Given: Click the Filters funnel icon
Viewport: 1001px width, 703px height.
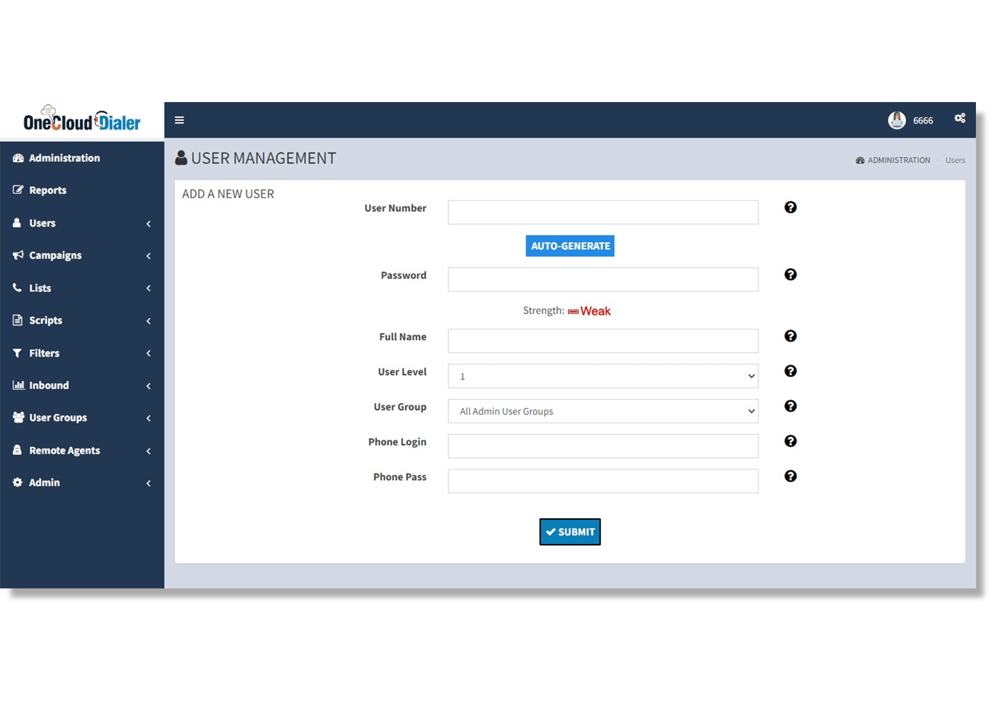Looking at the screenshot, I should (x=17, y=352).
